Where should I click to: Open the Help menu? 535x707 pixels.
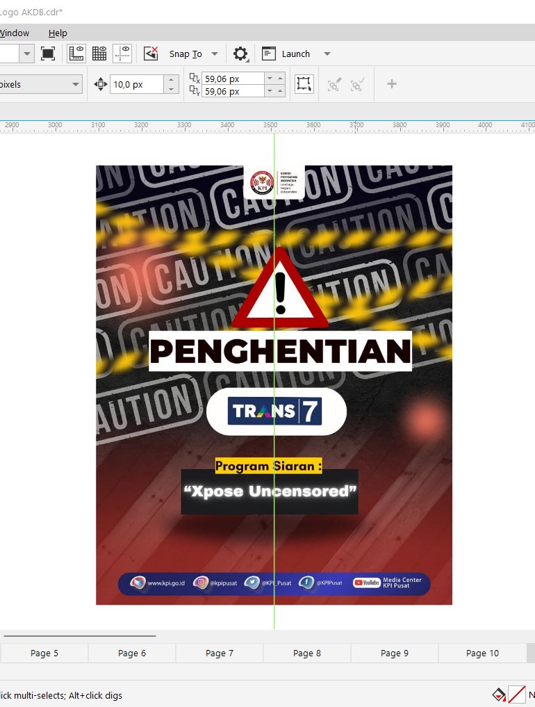pos(58,33)
